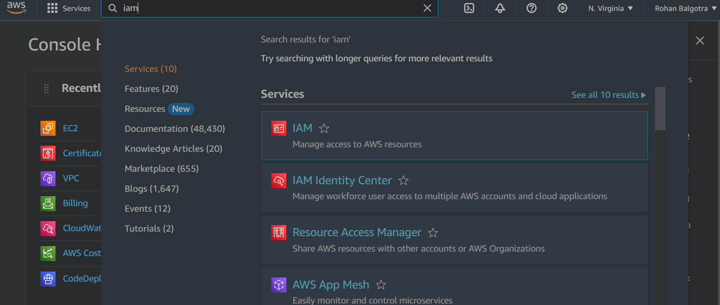The height and width of the screenshot is (305, 720).
Task: Select the Features (20) filter
Action: click(151, 89)
